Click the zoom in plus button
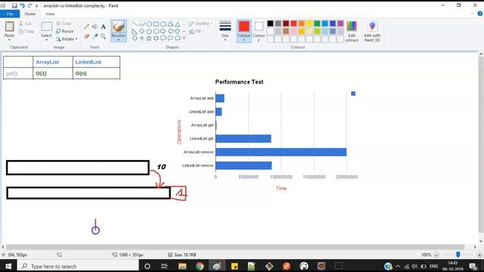 coord(479,255)
